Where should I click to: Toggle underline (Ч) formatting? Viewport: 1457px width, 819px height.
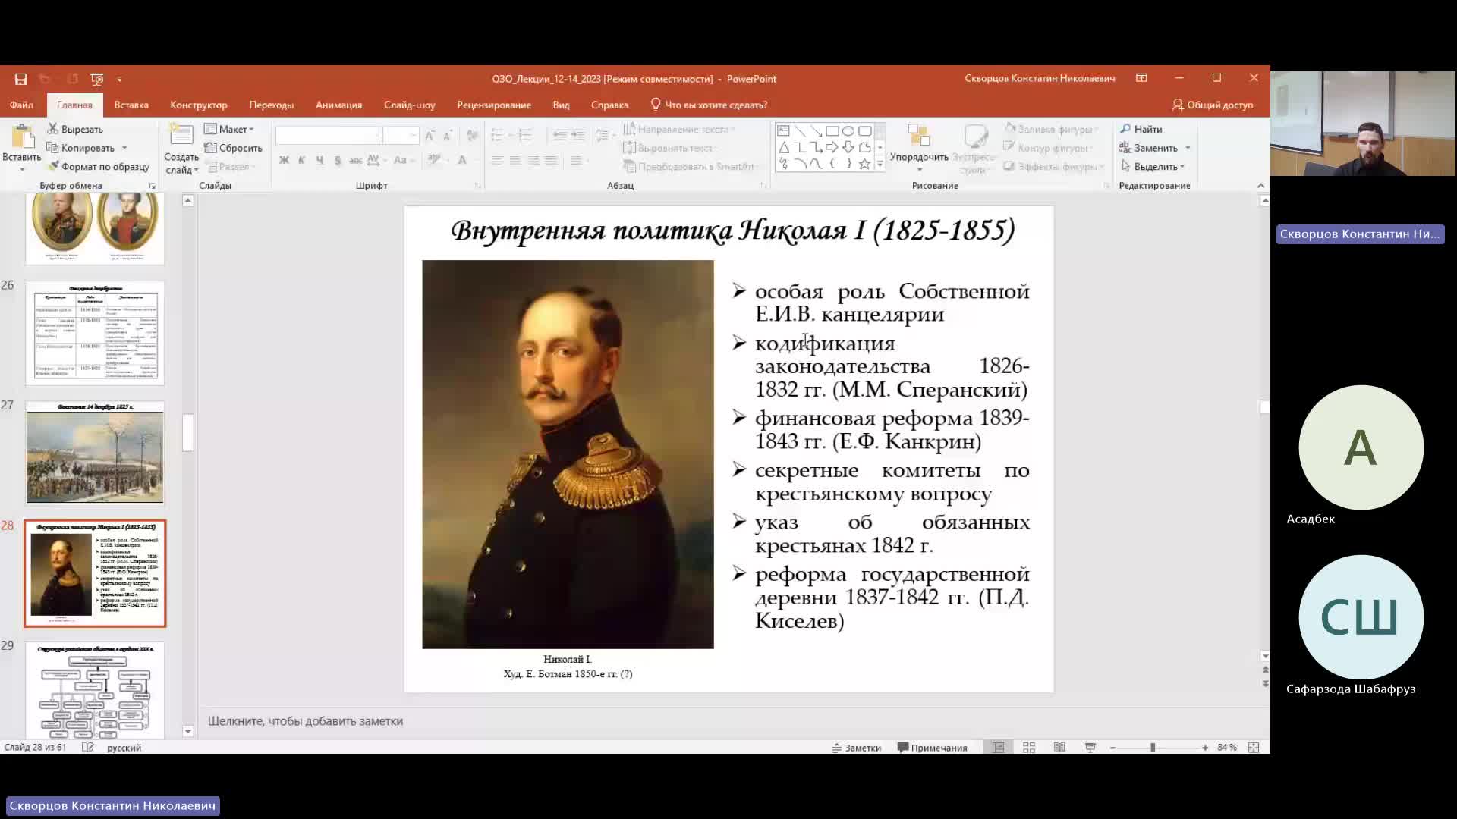tap(319, 160)
